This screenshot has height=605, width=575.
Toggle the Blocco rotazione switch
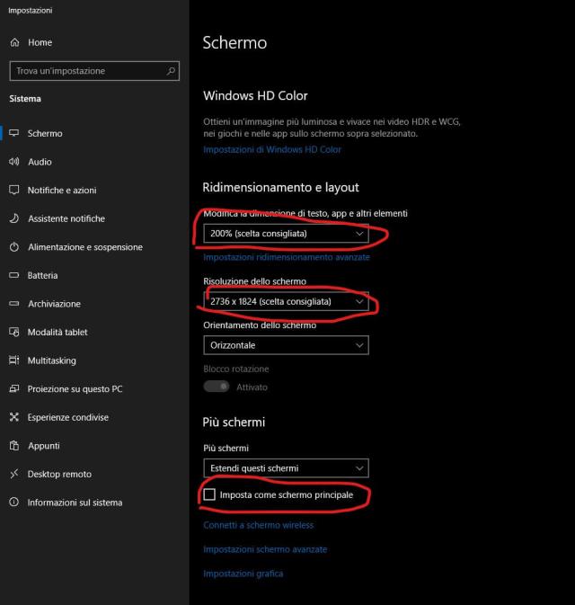pyautogui.click(x=216, y=387)
